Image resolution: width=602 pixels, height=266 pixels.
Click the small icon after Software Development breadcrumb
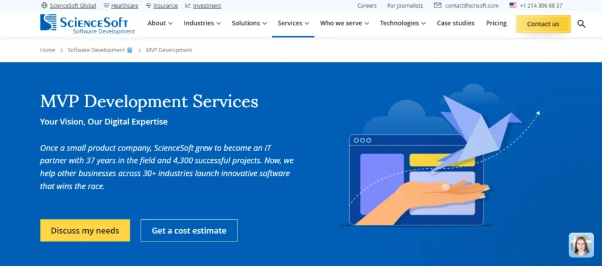130,50
